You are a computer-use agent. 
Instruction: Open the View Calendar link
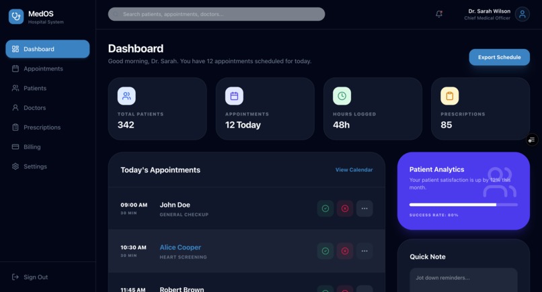pos(354,170)
